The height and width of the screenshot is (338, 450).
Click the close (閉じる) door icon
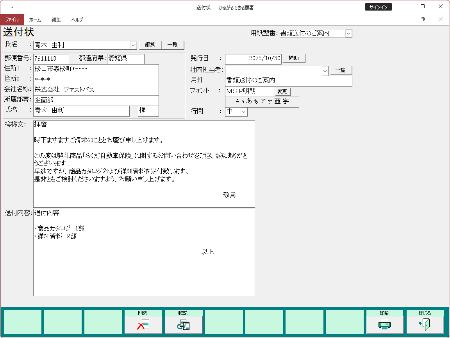[x=425, y=325]
